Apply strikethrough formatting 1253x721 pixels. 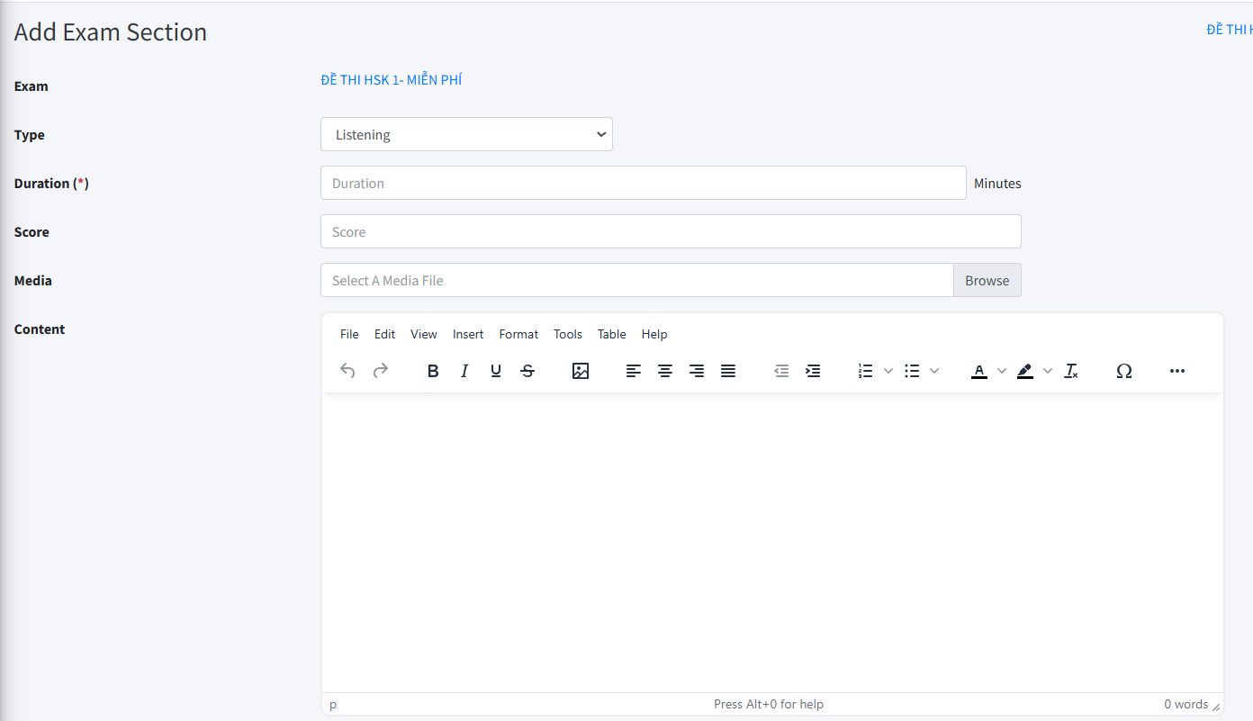click(x=527, y=371)
